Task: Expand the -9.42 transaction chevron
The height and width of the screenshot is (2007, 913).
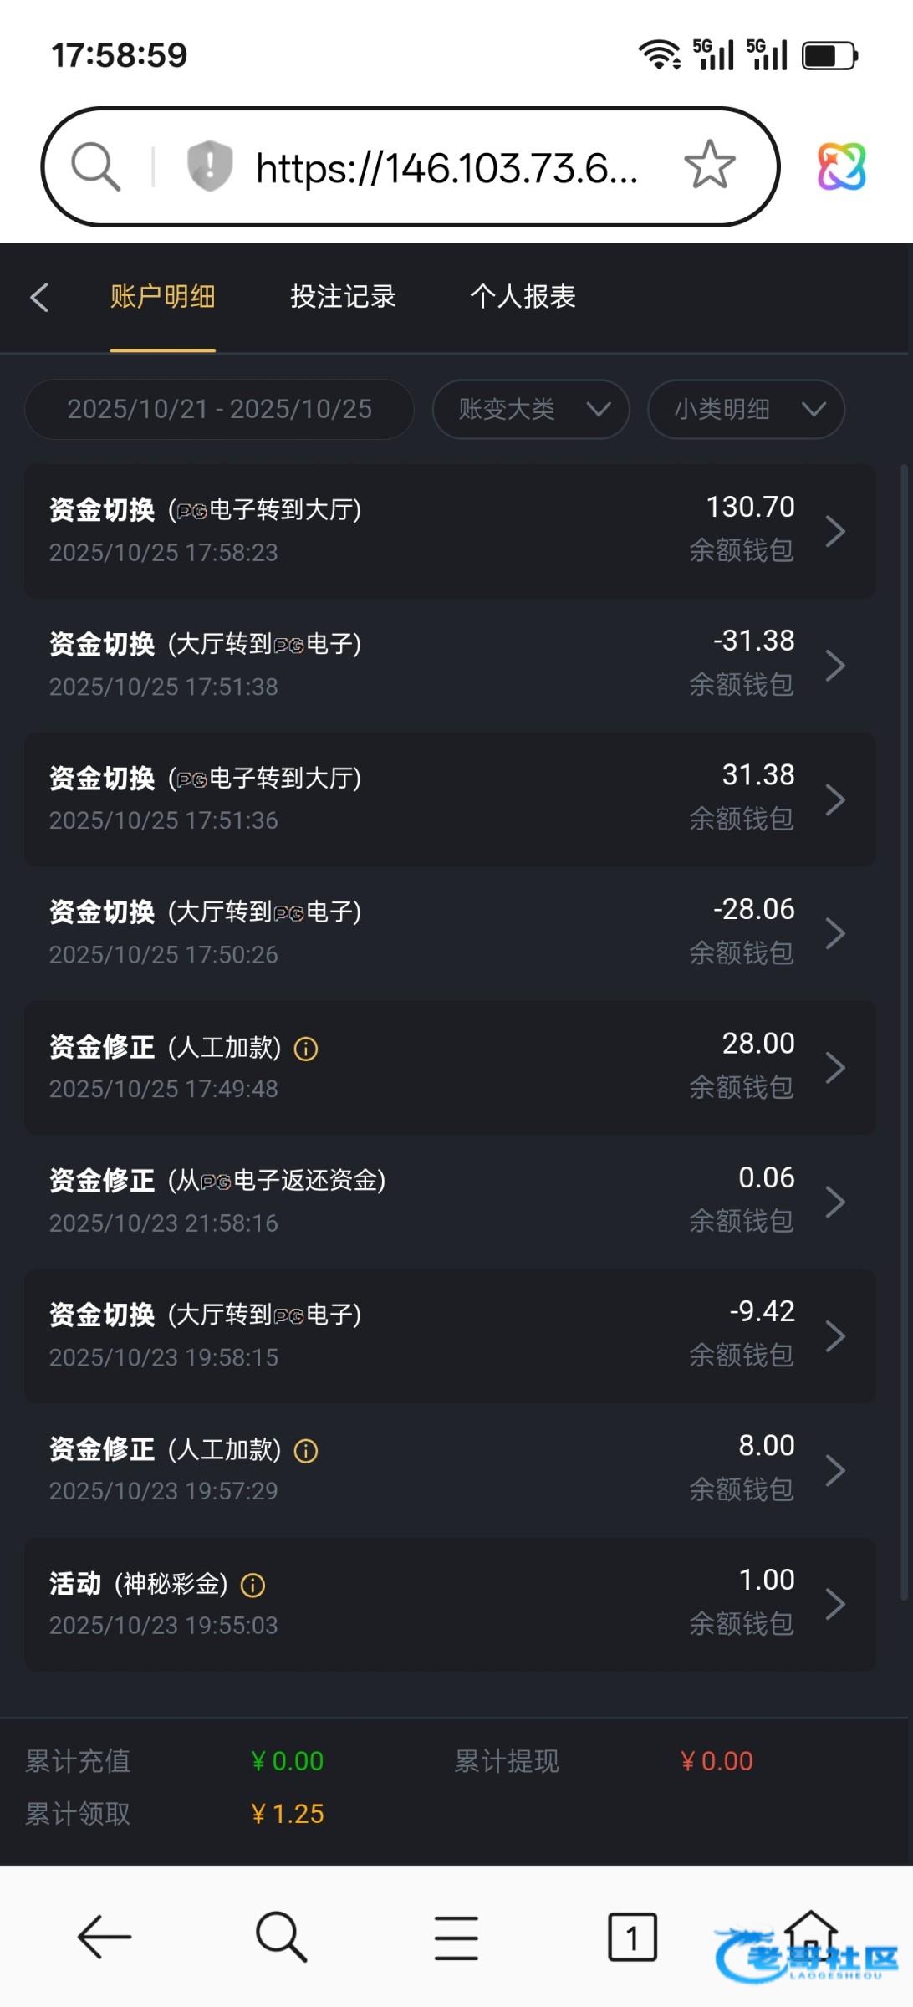Action: tap(834, 1336)
